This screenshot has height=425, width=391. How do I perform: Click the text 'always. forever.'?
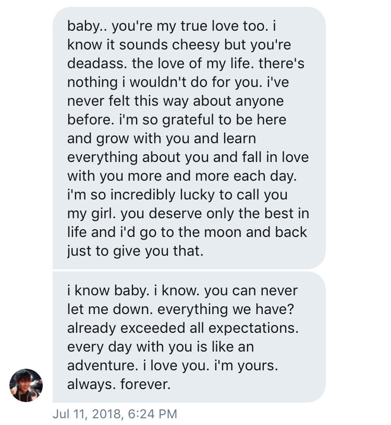[x=119, y=384]
